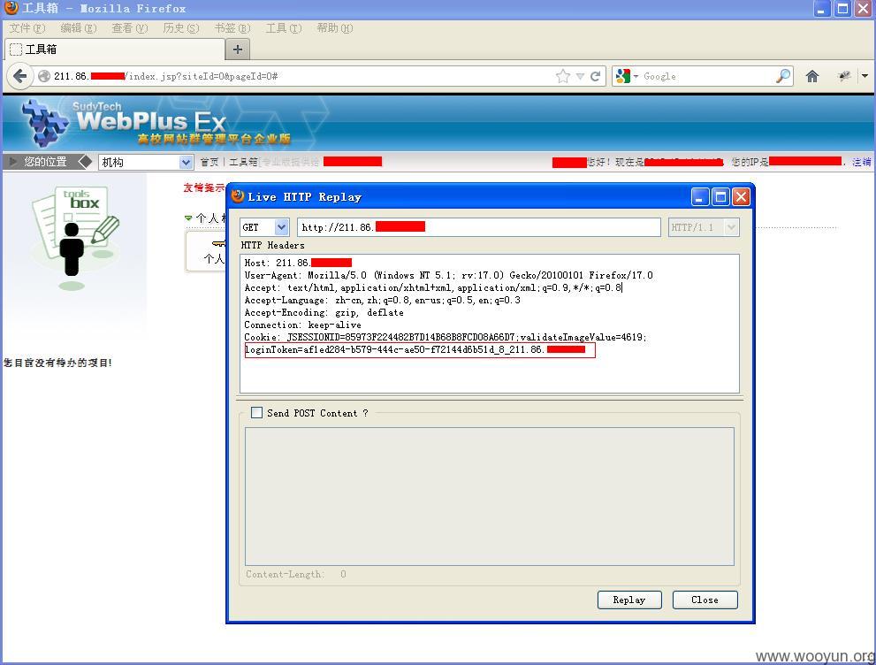Bookmark this page with the star icon
876x665 pixels.
563,76
